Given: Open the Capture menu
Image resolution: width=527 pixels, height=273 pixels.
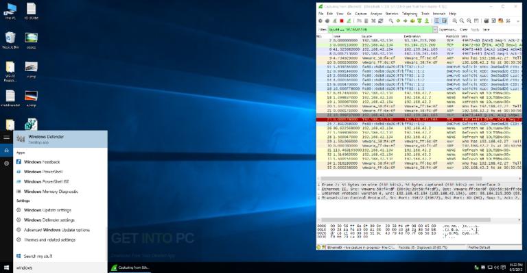Looking at the screenshot, I should pos(361,14).
